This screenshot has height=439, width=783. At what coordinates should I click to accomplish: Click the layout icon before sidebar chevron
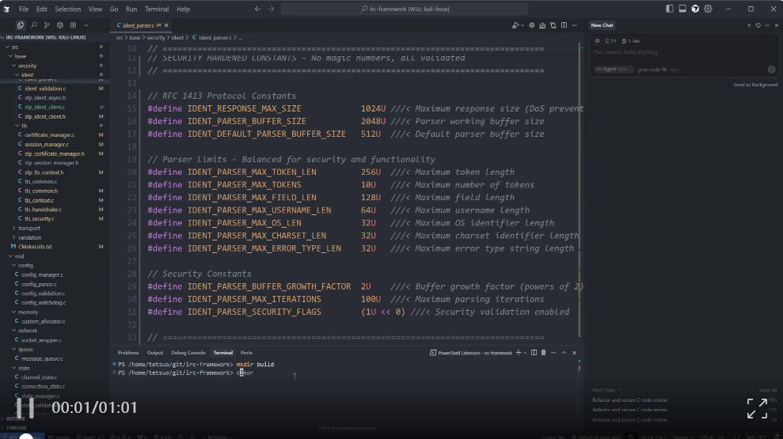click(73, 25)
